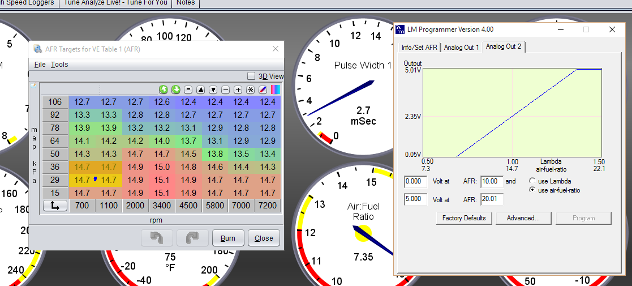Click the green down-arrow icon above the AFR table
This screenshot has width=632, height=286.
[x=176, y=89]
